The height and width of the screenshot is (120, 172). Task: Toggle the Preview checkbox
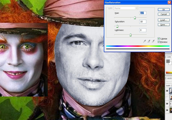pos(159,42)
